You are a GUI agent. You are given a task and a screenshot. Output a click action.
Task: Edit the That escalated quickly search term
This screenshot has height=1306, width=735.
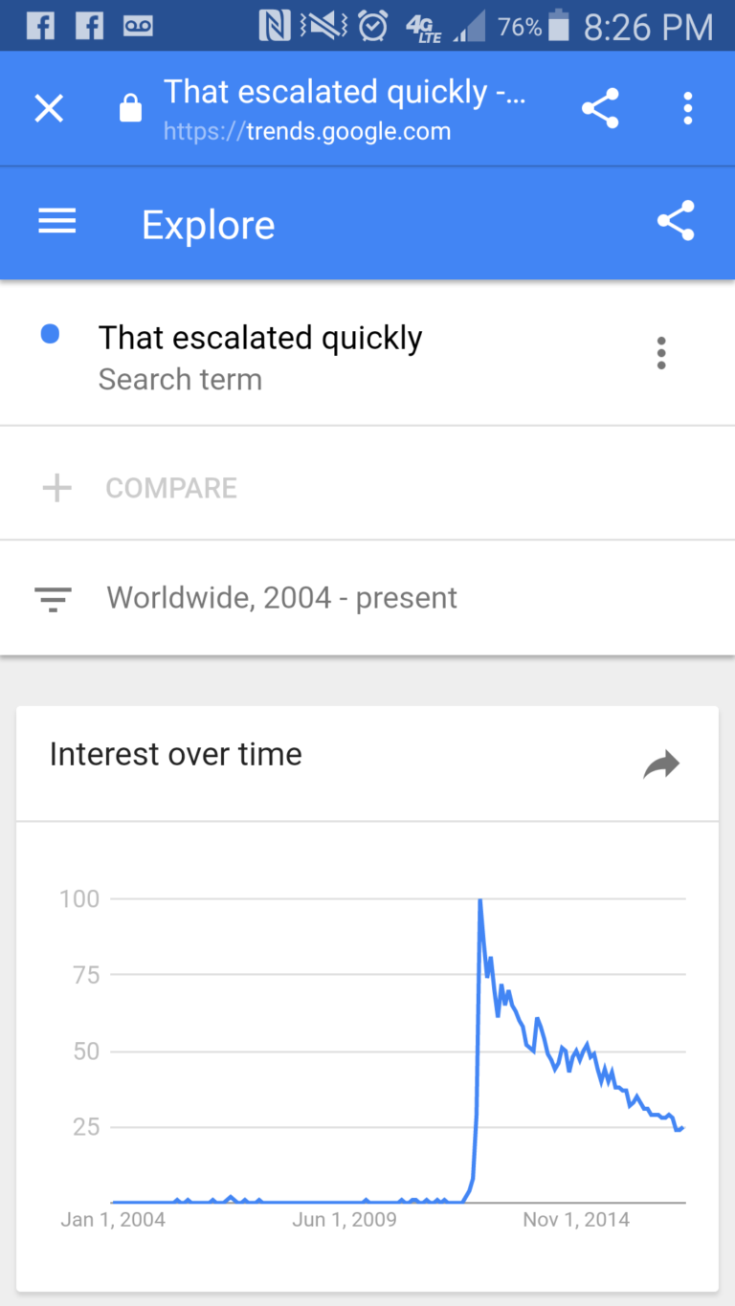260,339
